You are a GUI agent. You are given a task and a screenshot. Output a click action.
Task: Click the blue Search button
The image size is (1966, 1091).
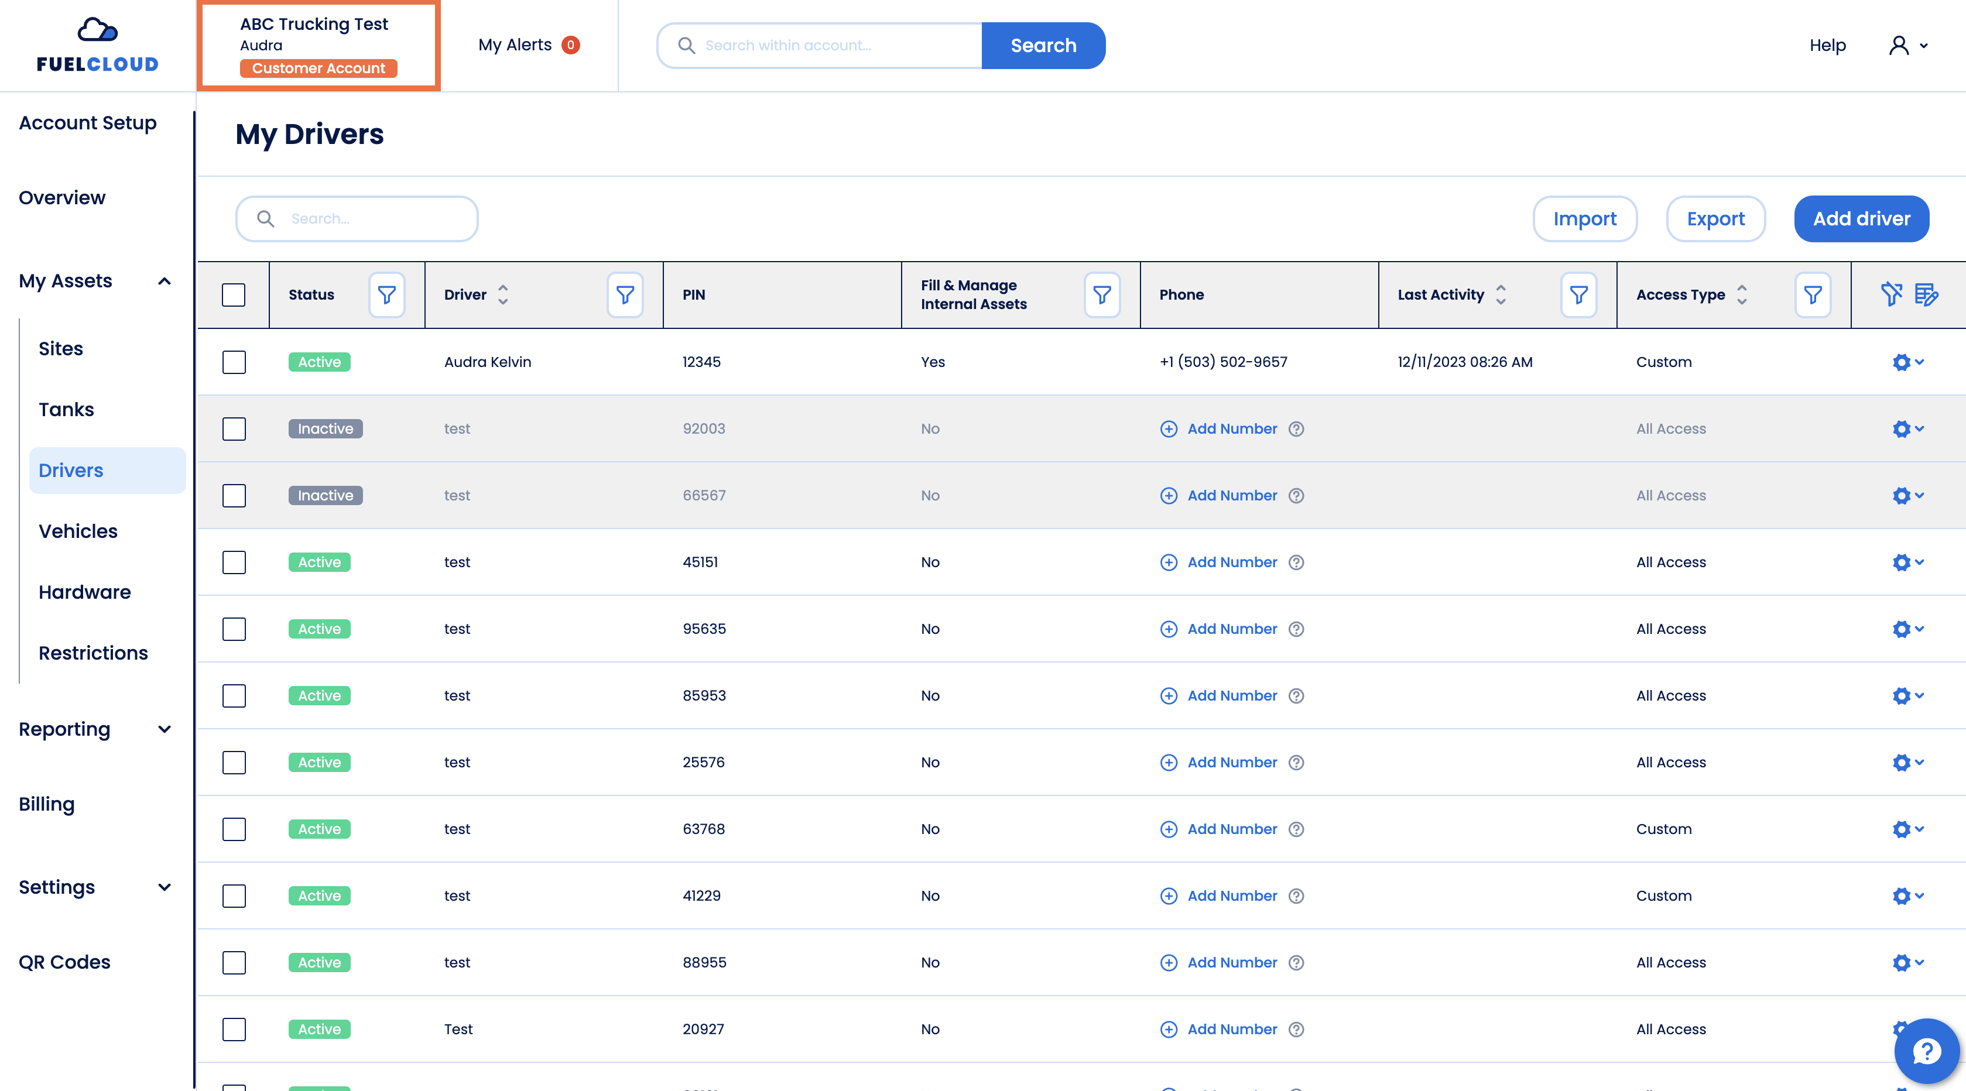pos(1043,46)
